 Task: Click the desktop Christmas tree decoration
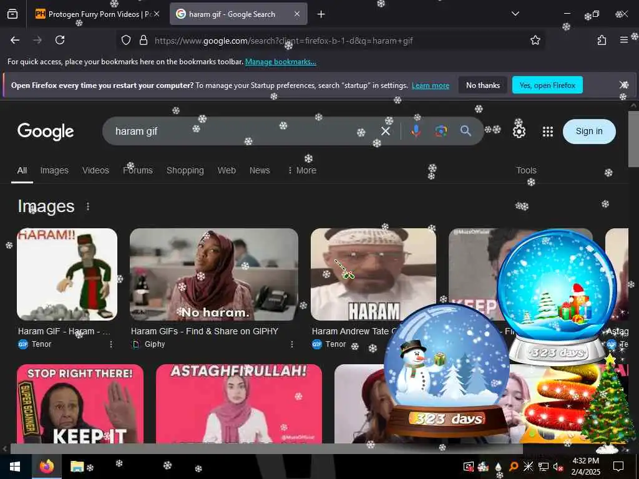coord(608,404)
